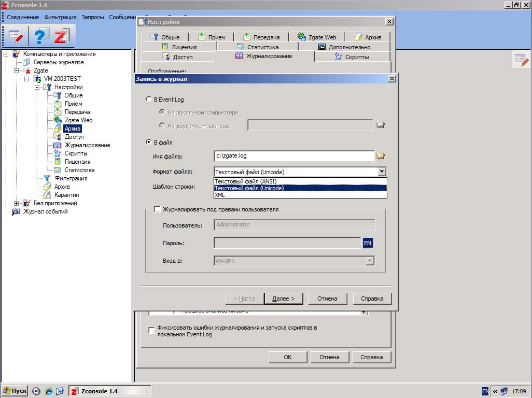Select Архив under Настройки in tree

coord(73,129)
